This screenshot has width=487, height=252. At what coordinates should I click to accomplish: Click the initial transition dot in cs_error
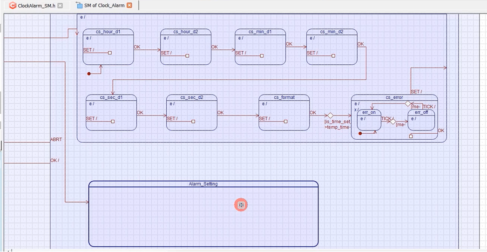(360, 133)
